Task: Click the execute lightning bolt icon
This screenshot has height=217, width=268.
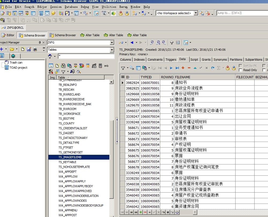Action: click(53, 13)
